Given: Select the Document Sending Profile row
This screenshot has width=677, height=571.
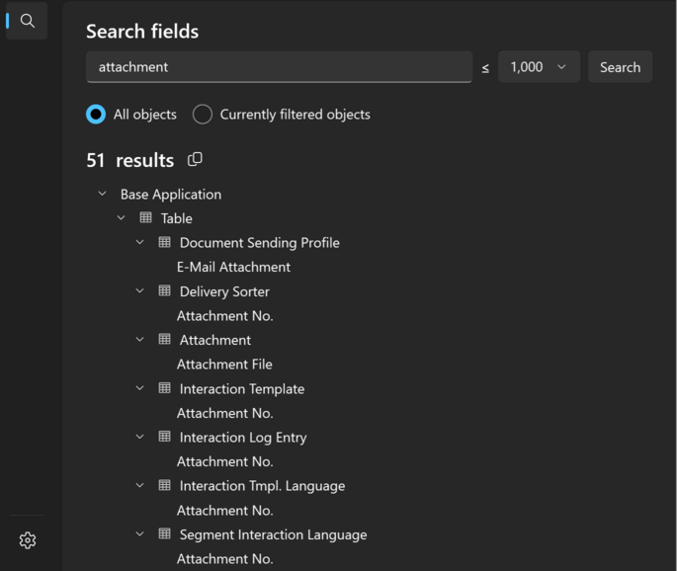Looking at the screenshot, I should tap(260, 243).
